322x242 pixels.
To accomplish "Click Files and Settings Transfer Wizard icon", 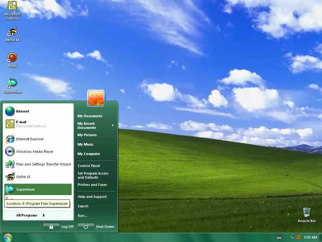I will click(10, 164).
